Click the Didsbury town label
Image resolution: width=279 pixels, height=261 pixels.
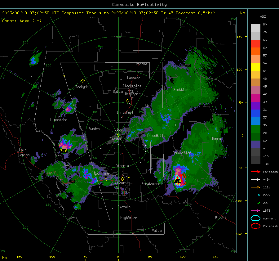117,139
